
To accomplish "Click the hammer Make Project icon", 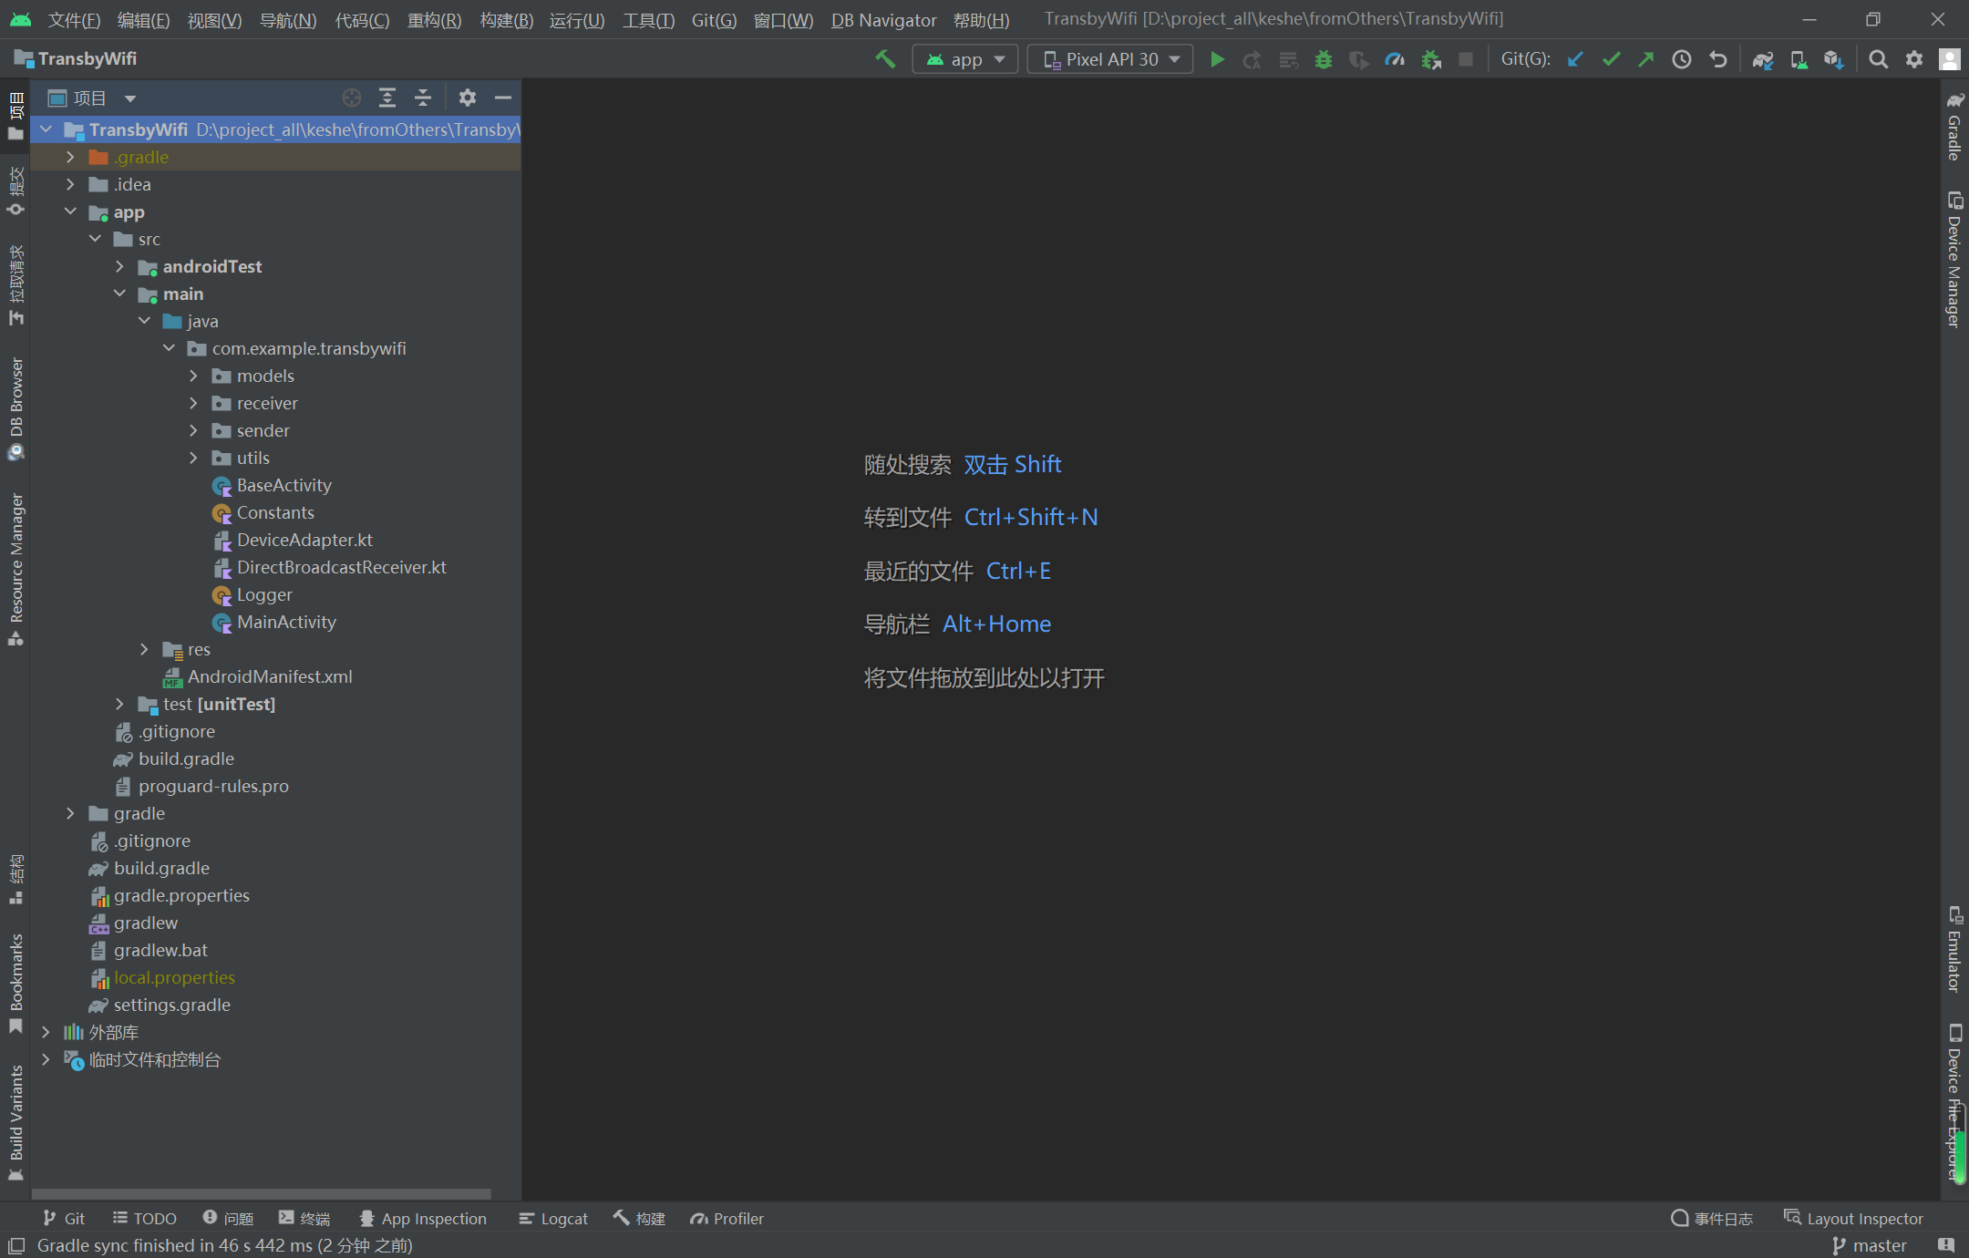I will pyautogui.click(x=885, y=59).
